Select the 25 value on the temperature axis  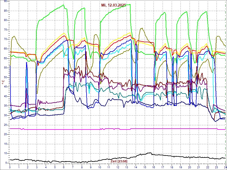tap(5, 125)
